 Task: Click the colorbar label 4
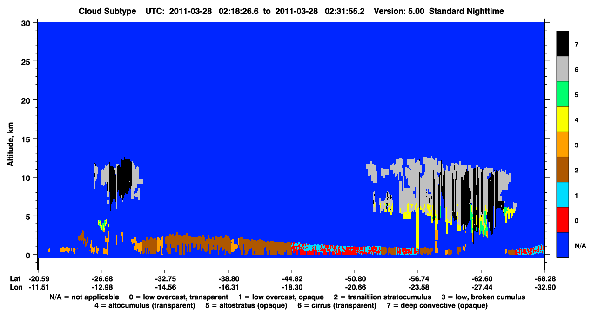pyautogui.click(x=577, y=120)
